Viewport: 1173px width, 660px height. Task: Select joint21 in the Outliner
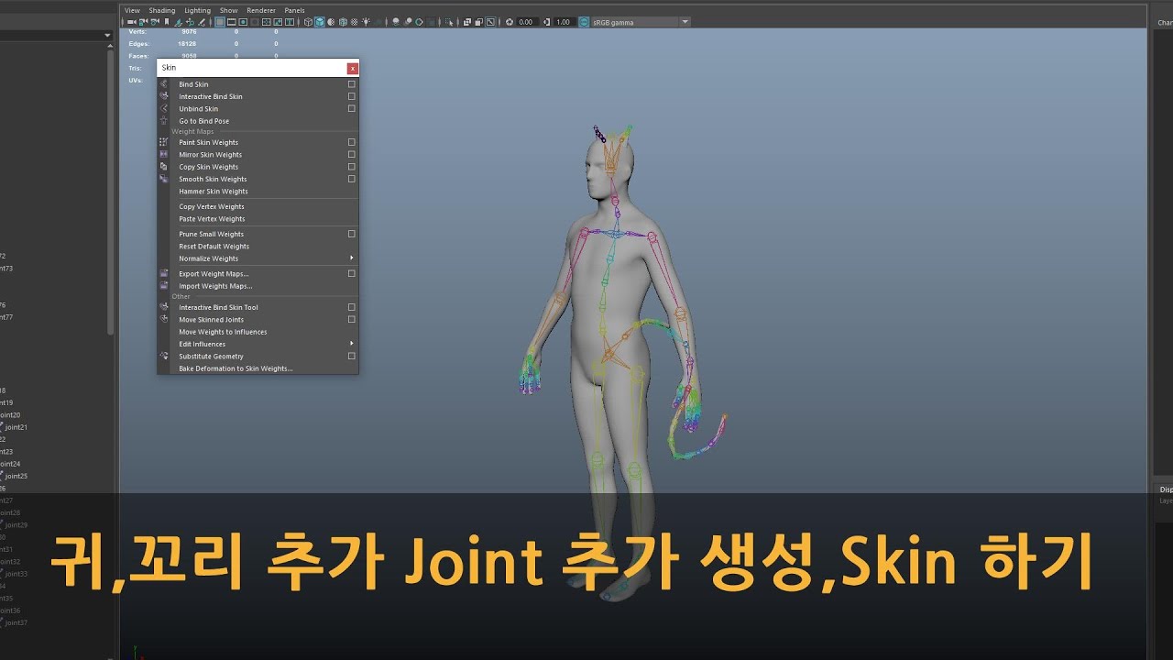click(15, 427)
